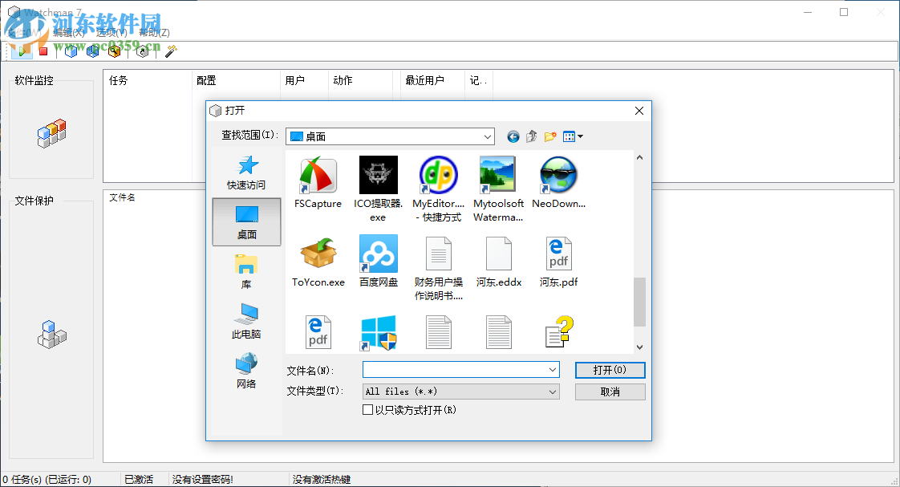Screen dimensions: 900x487
Task: Click the red Stop toolbar icon
Action: click(x=43, y=50)
